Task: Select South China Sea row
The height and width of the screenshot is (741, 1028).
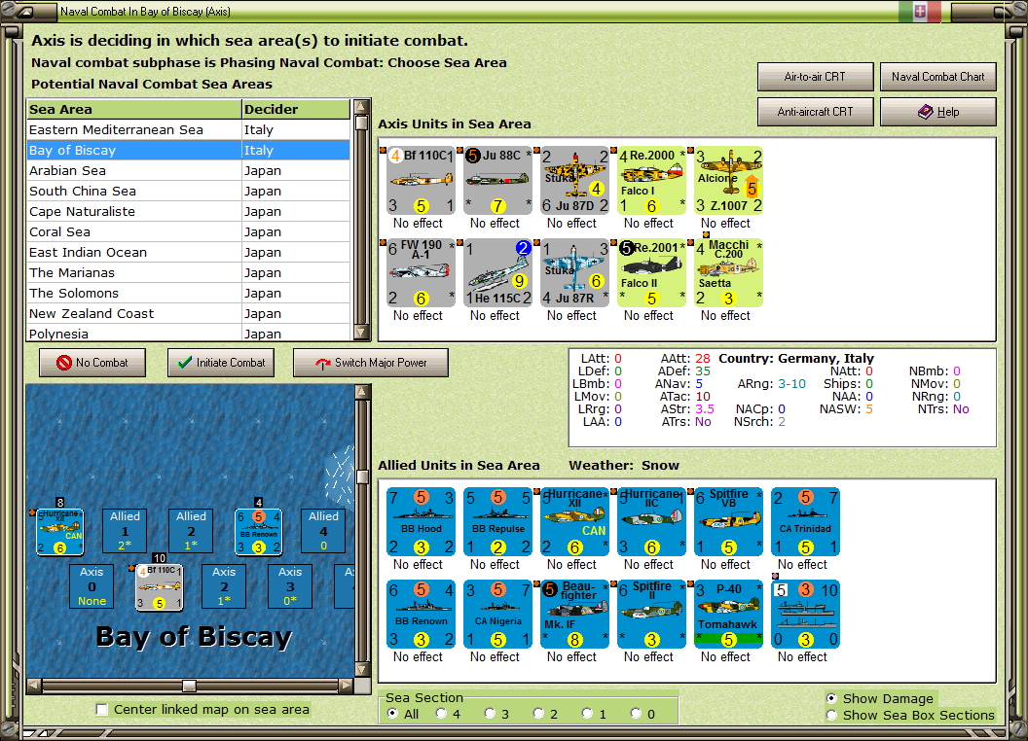Action: click(188, 191)
